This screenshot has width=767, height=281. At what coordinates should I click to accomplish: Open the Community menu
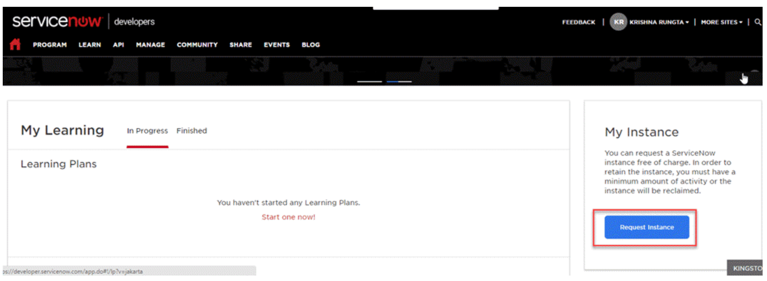point(197,45)
